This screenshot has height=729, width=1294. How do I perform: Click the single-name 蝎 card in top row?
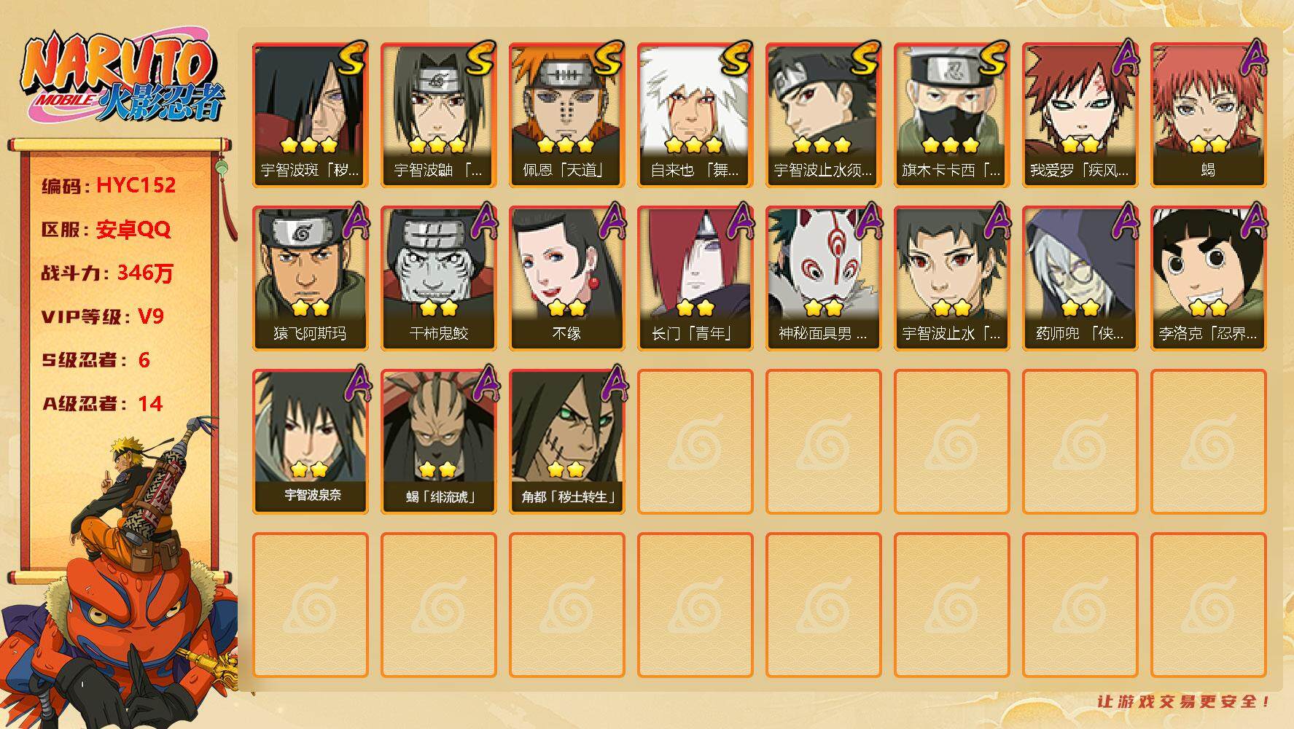1208,115
